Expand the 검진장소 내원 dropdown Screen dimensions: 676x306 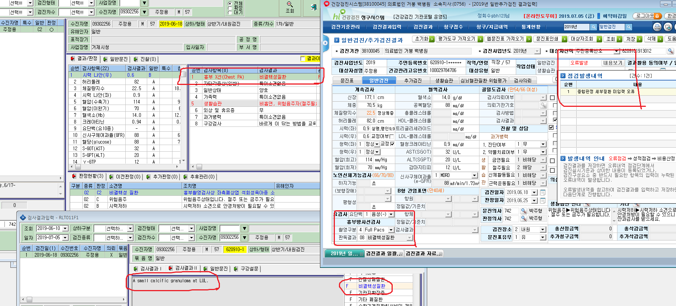(x=543, y=230)
